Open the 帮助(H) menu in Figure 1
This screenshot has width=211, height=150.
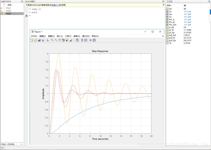[95, 36]
